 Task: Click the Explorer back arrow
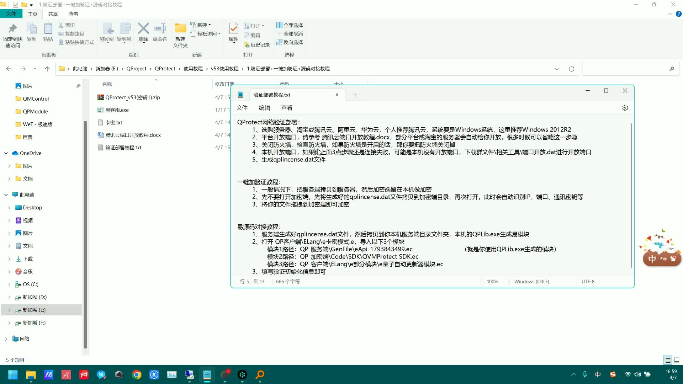pos(9,69)
